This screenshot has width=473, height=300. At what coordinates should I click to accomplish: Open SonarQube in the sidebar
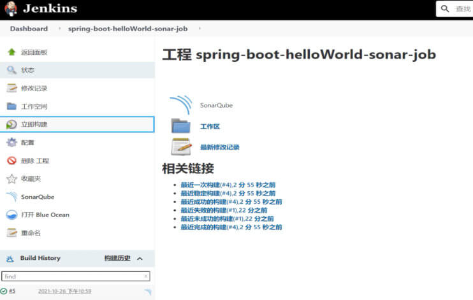(x=38, y=197)
